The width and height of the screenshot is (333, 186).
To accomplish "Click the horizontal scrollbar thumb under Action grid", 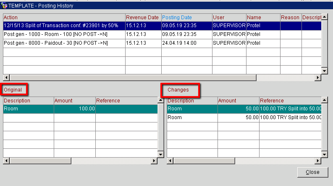I will tap(133, 78).
